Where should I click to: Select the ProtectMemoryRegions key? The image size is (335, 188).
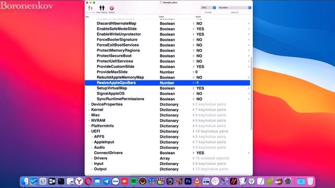[x=118, y=50]
